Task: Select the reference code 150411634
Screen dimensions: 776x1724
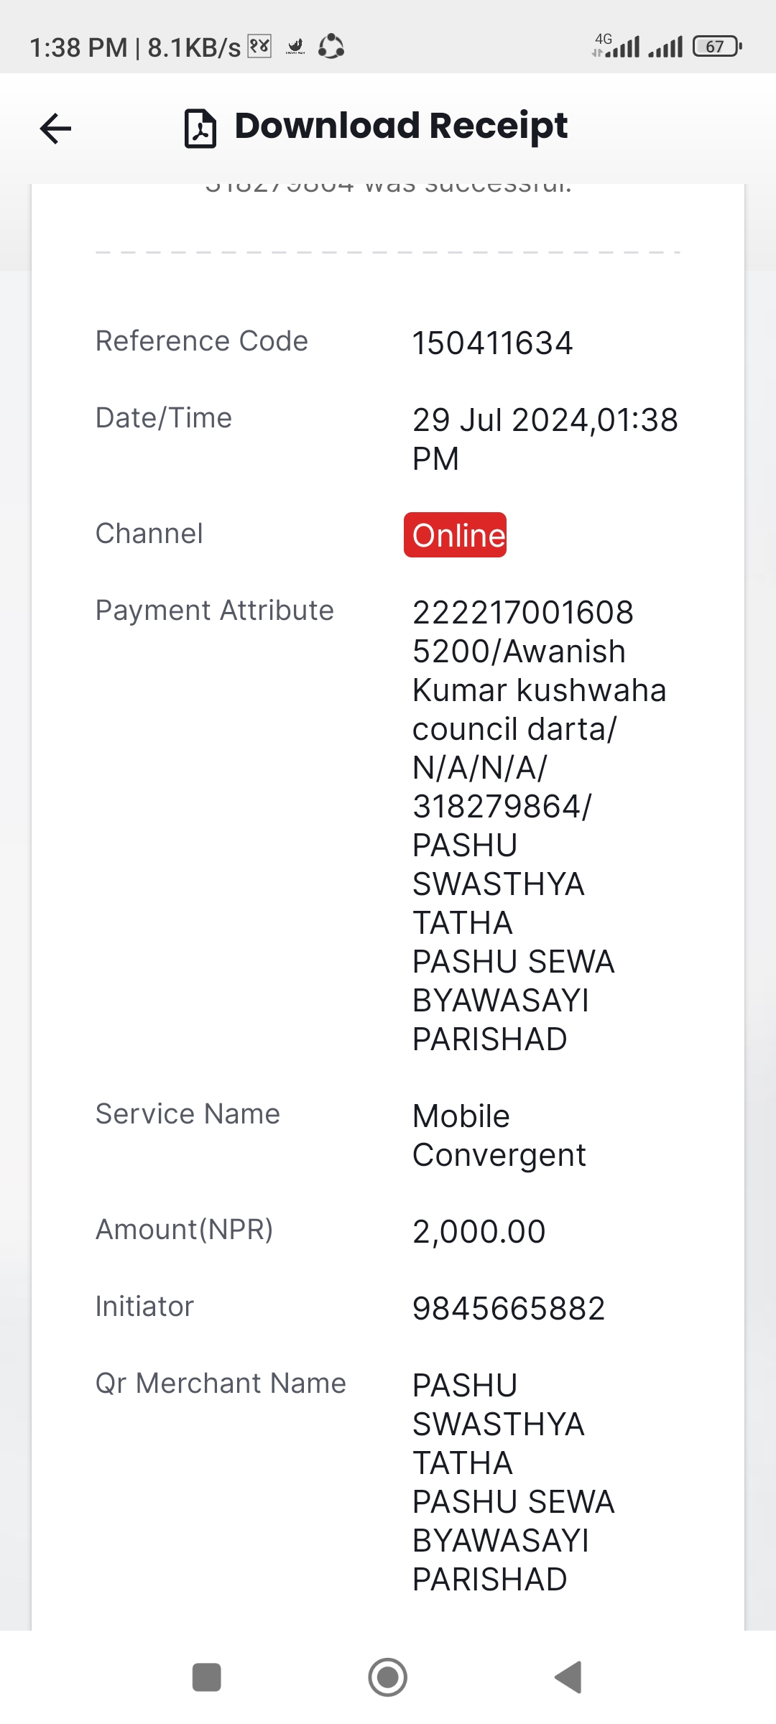Action: 493,343
